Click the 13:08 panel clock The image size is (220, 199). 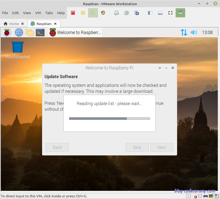coord(207,32)
